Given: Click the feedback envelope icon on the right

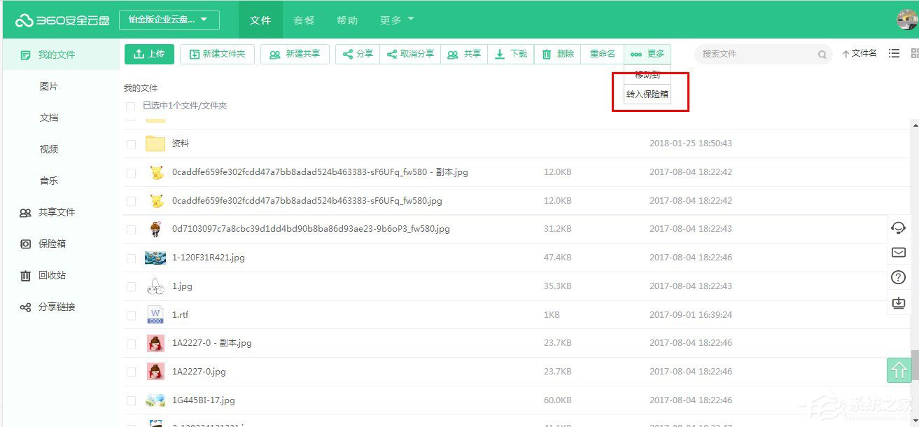Looking at the screenshot, I should coord(899,252).
